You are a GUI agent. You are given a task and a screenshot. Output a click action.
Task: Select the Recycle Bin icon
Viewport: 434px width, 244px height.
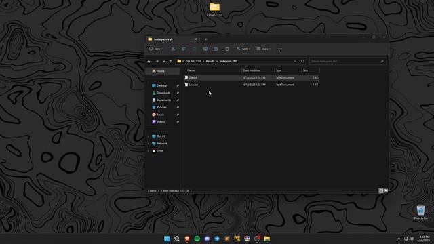tap(420, 212)
